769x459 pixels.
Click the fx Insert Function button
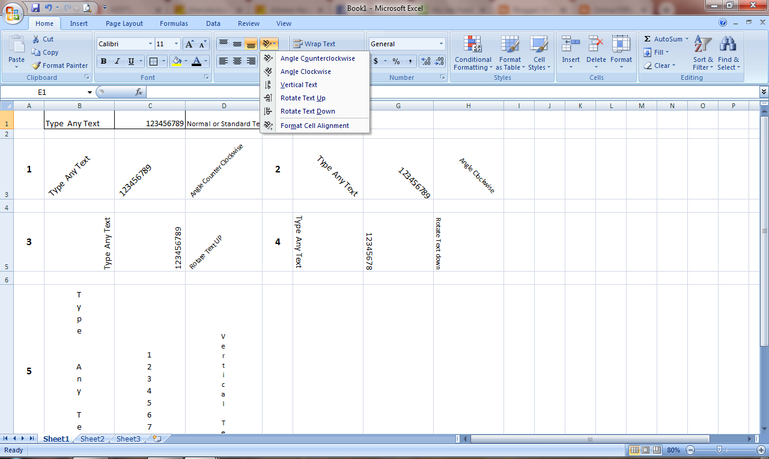(x=139, y=92)
